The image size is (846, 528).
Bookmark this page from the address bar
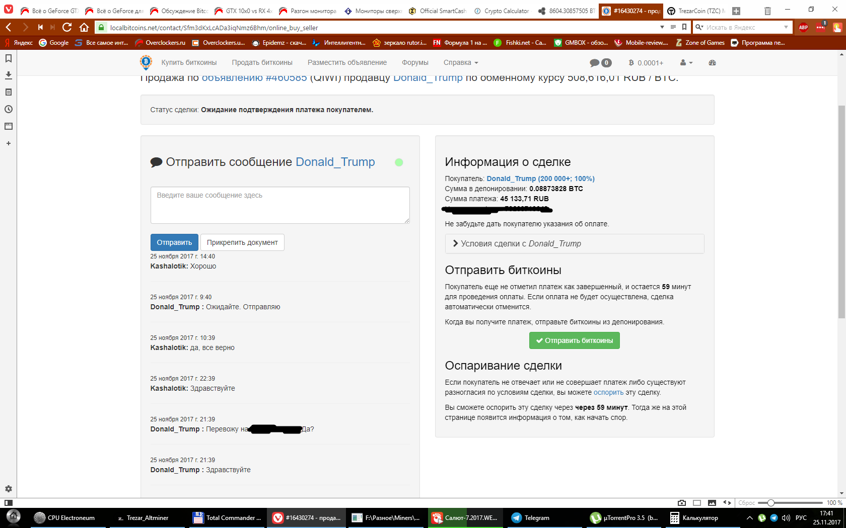(684, 27)
